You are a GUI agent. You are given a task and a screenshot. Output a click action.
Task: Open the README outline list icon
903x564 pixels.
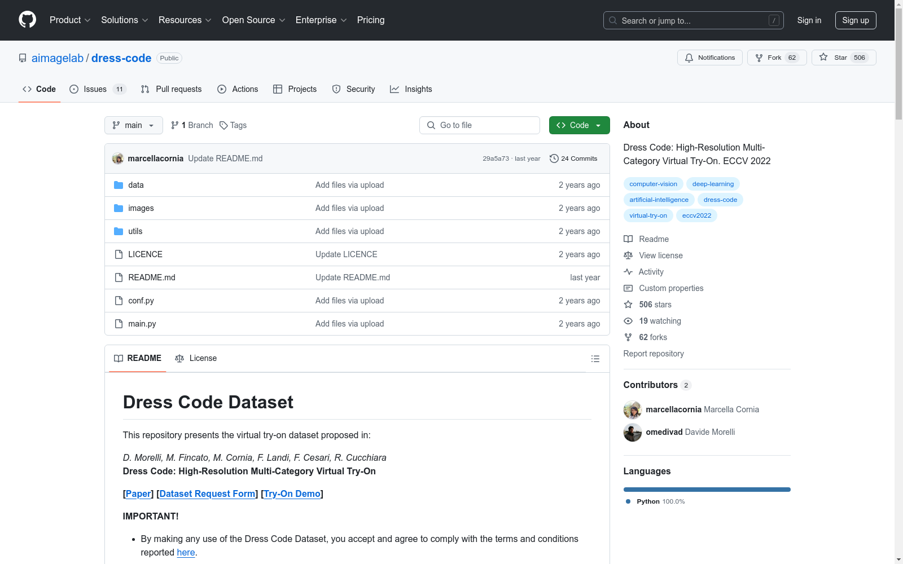click(595, 359)
